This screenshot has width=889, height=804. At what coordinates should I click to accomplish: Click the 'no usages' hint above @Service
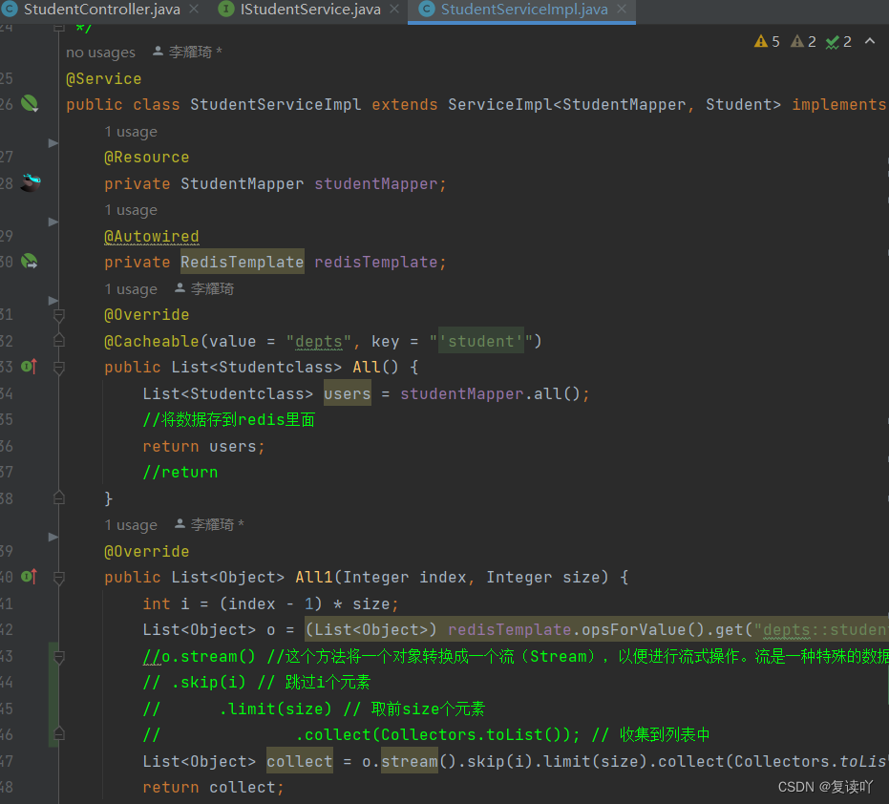100,53
